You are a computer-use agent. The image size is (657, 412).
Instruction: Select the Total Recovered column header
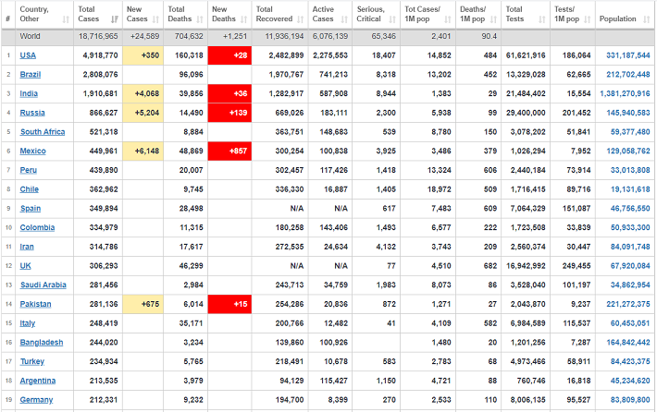tap(279, 14)
